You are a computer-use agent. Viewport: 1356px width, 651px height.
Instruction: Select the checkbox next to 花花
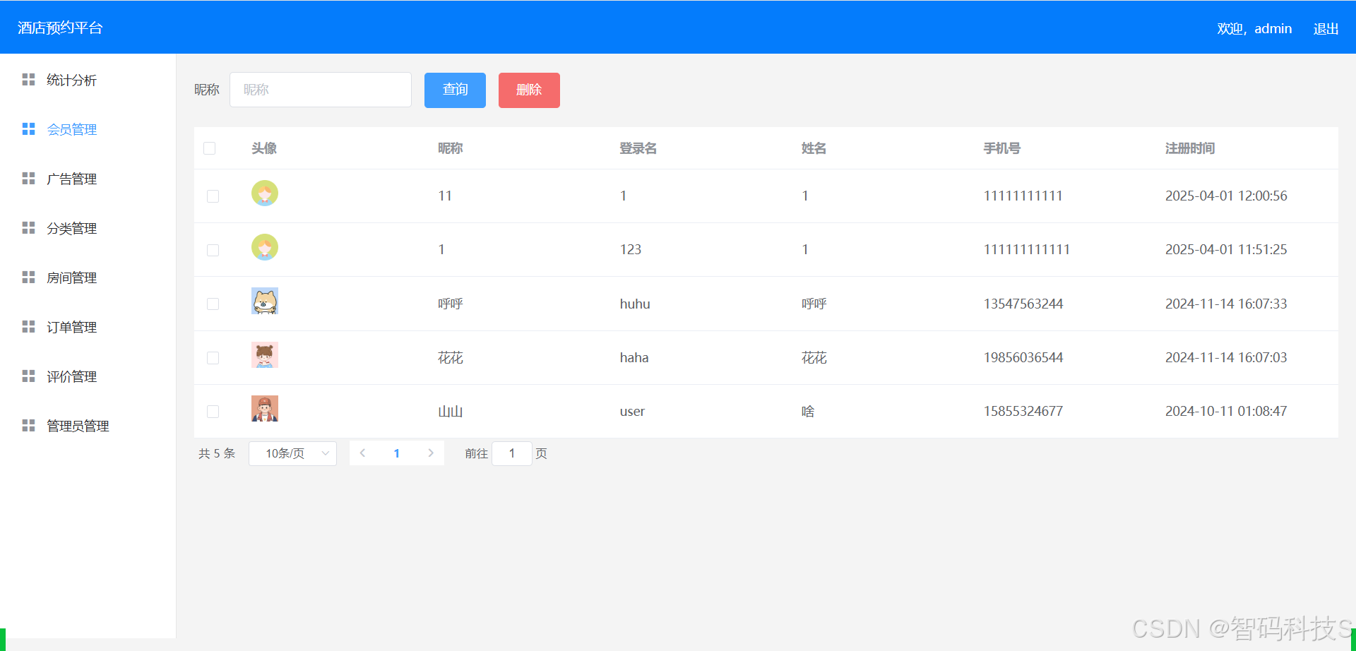[213, 358]
